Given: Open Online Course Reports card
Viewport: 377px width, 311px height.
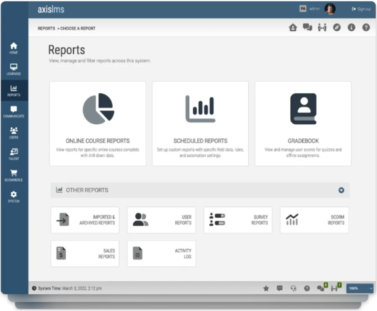Looking at the screenshot, I should (x=98, y=123).
